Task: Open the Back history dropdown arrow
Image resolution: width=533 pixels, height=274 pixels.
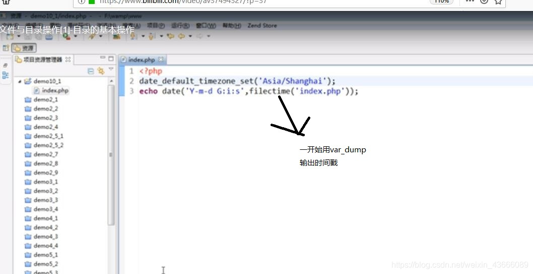Action: (x=190, y=36)
